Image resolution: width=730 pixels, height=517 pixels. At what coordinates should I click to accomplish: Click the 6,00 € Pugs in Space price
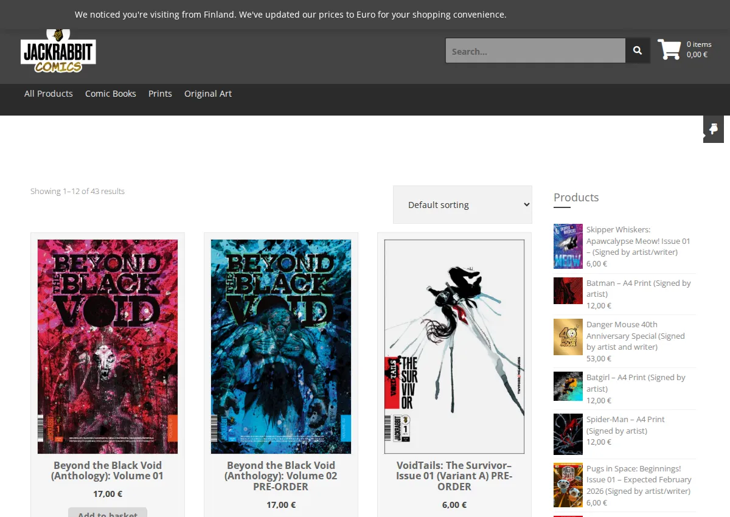tap(597, 502)
